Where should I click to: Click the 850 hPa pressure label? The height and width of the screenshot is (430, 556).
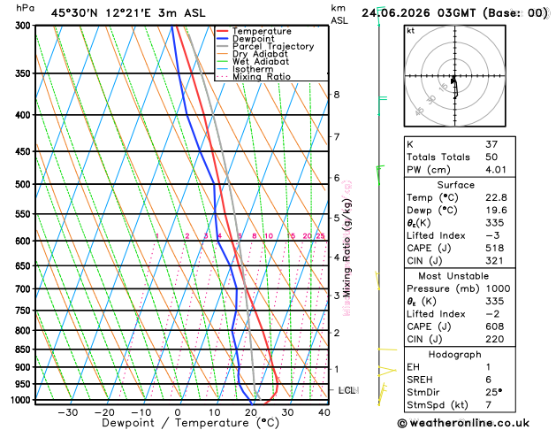click(25, 349)
